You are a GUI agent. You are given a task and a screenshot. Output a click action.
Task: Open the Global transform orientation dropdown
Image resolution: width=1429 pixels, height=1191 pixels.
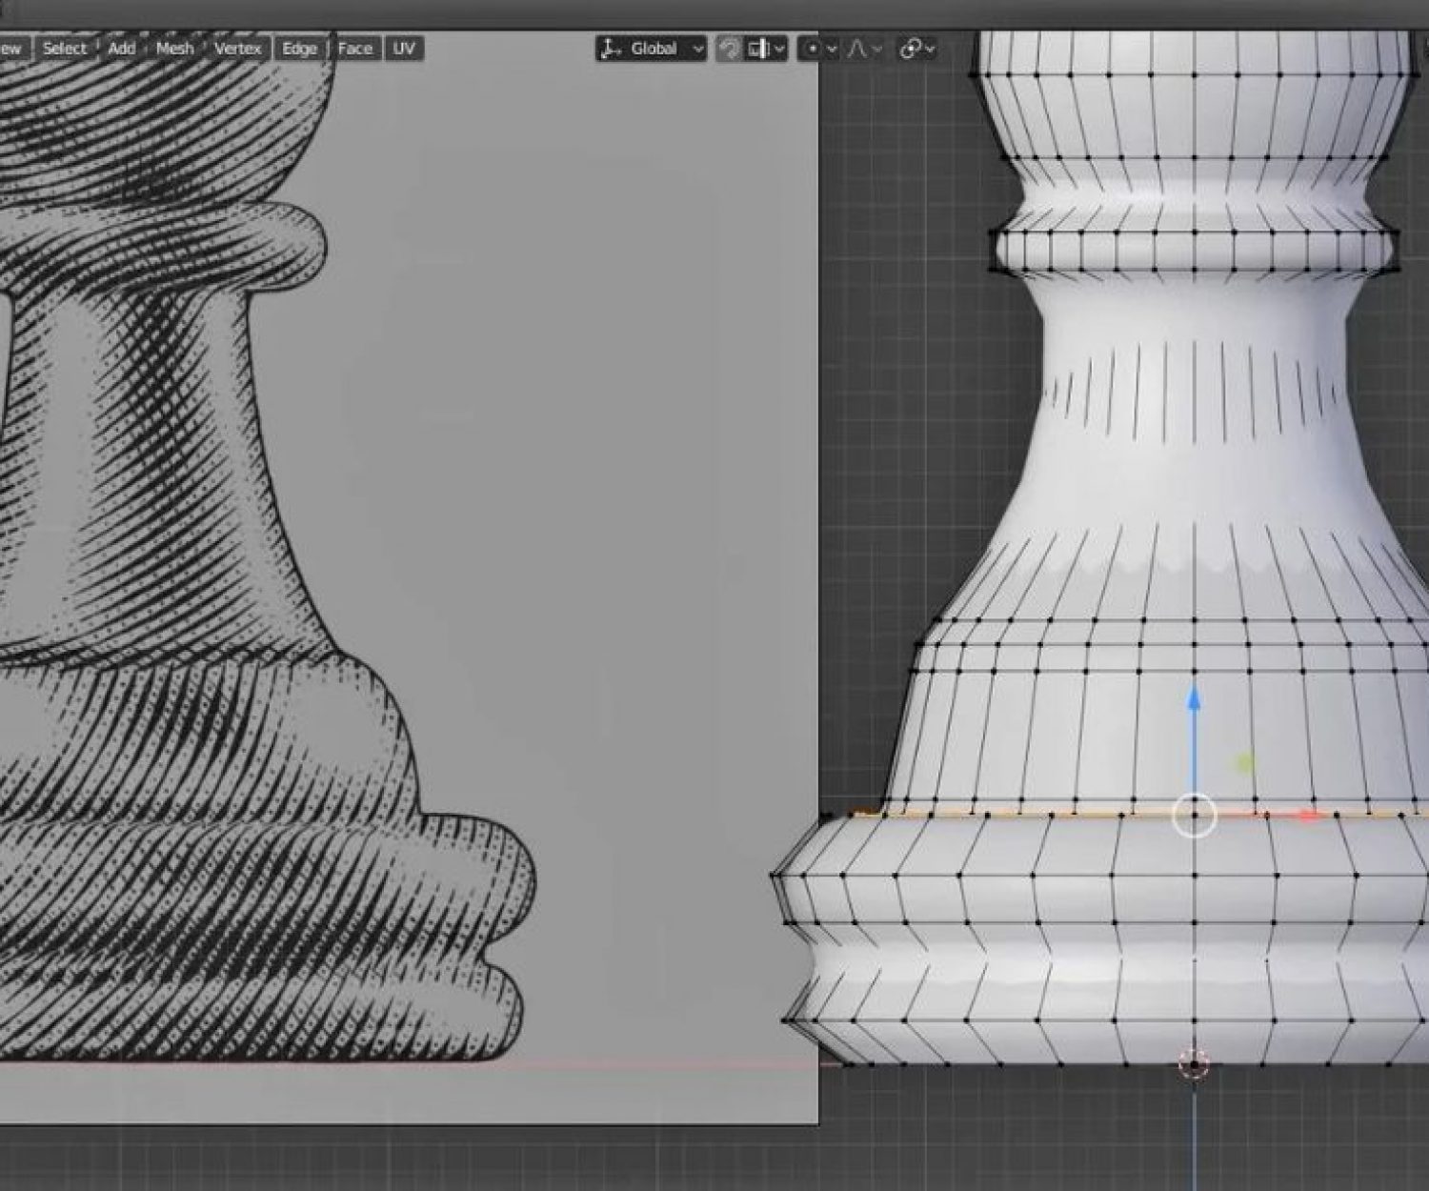(652, 49)
